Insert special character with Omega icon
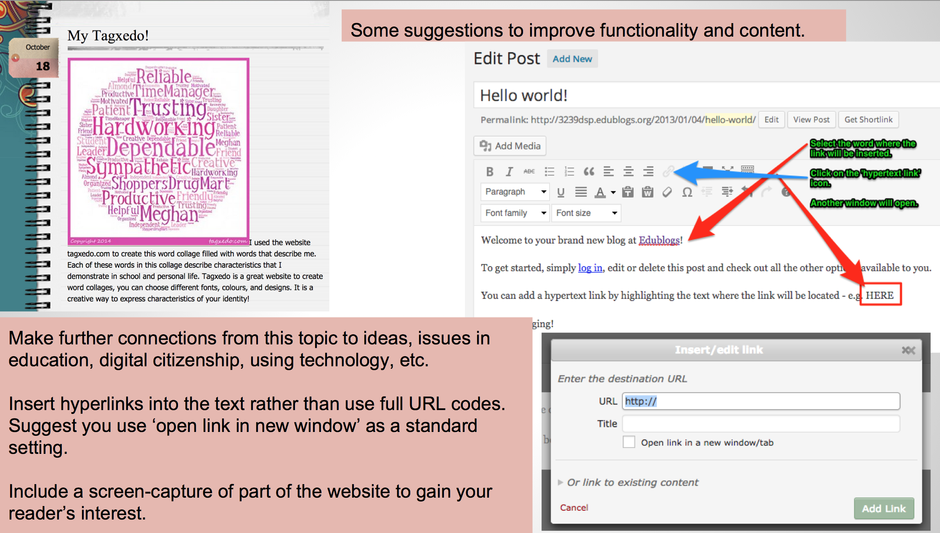 click(687, 192)
